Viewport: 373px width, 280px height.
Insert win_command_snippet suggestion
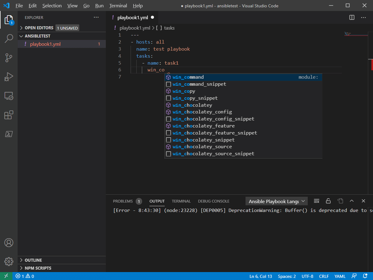(x=243, y=84)
